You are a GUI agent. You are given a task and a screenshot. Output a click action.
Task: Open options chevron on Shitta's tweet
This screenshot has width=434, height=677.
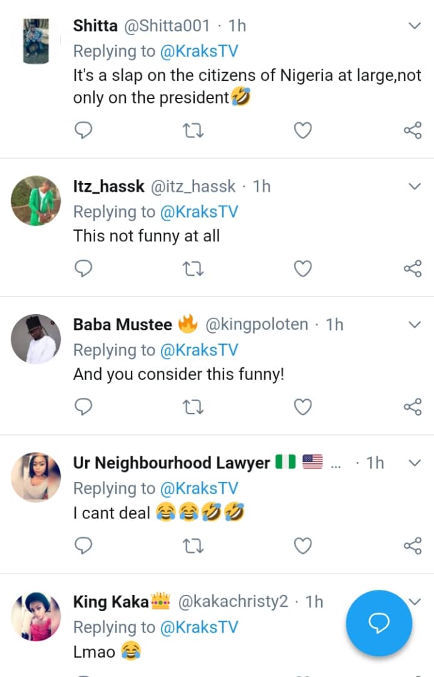click(x=415, y=26)
